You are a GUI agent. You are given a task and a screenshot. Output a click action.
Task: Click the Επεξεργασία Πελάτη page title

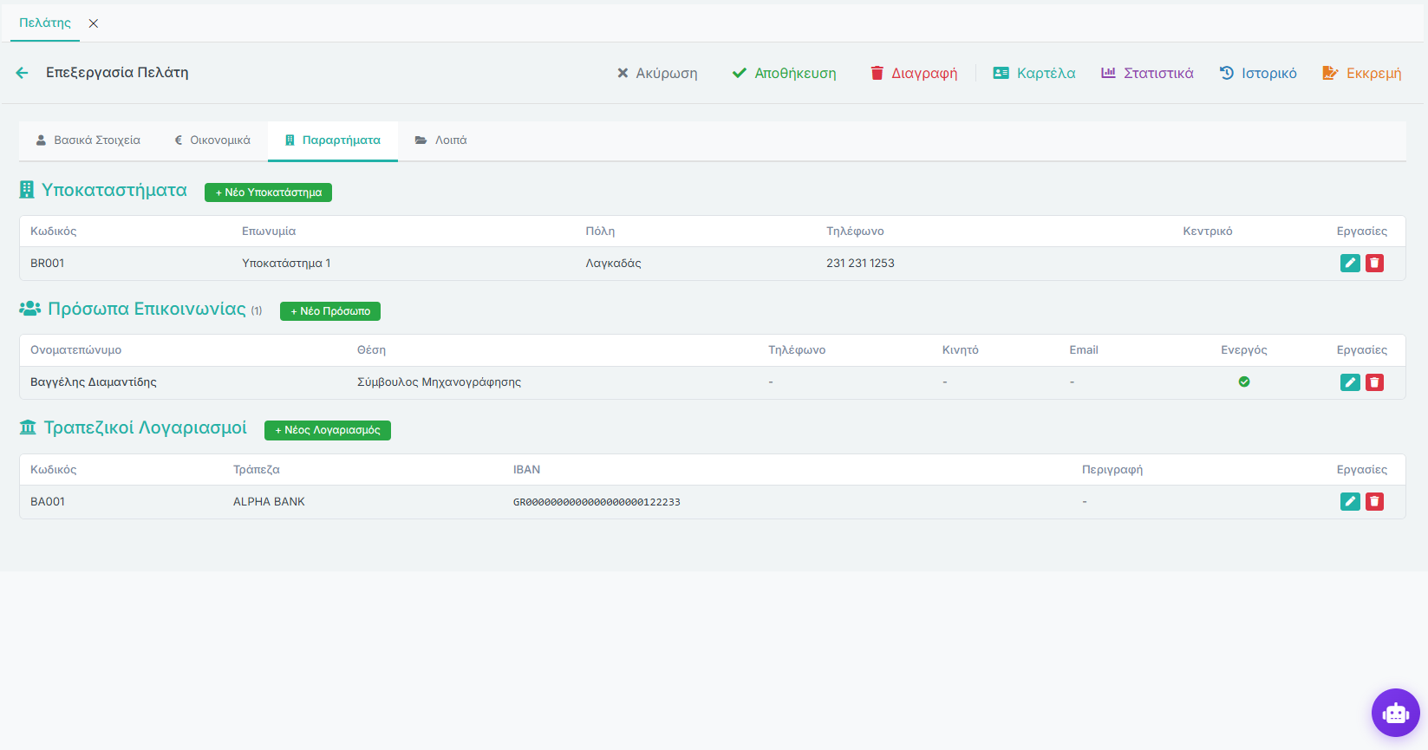click(x=117, y=73)
